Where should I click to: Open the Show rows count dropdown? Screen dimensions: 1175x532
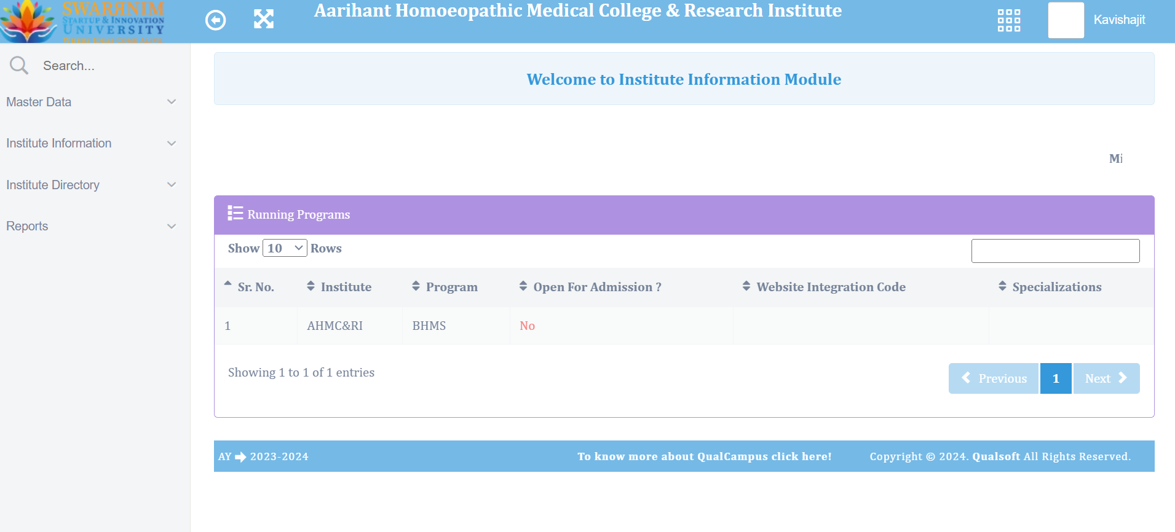(285, 248)
